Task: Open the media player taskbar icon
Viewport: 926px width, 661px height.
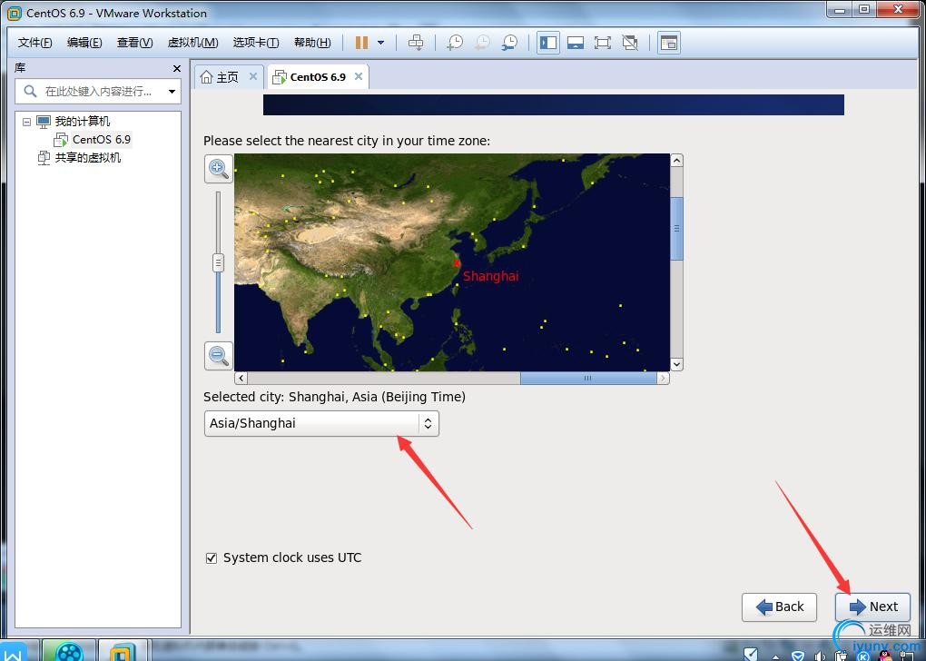Action: coord(69,651)
